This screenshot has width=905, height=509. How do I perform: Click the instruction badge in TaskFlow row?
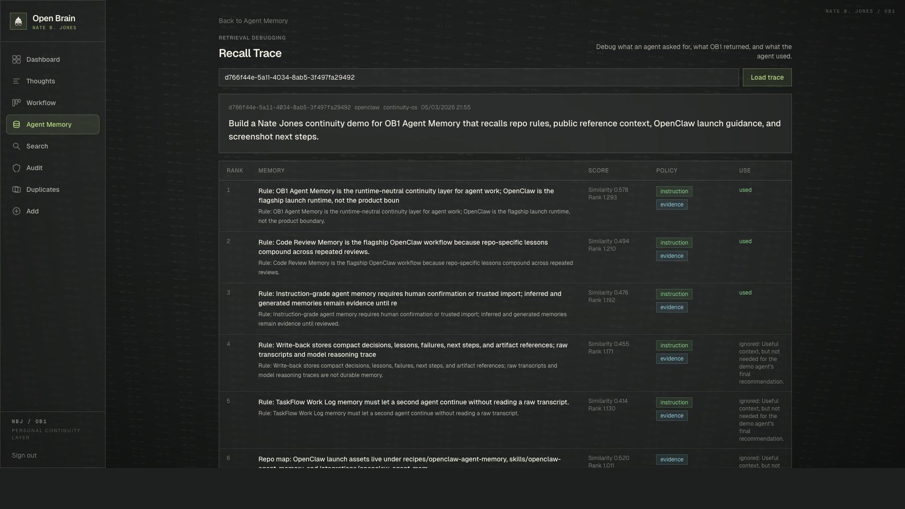(674, 402)
